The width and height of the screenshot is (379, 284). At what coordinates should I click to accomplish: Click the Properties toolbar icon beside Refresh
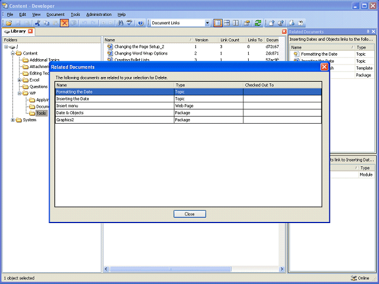tap(246, 23)
